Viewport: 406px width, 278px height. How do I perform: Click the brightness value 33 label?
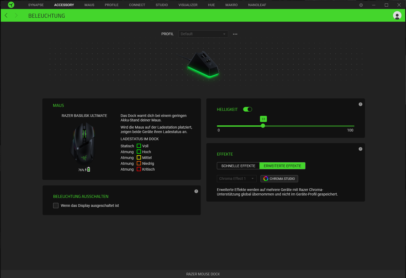tap(263, 119)
